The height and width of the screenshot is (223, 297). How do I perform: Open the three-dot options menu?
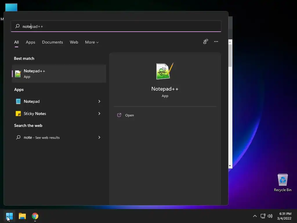(x=216, y=42)
